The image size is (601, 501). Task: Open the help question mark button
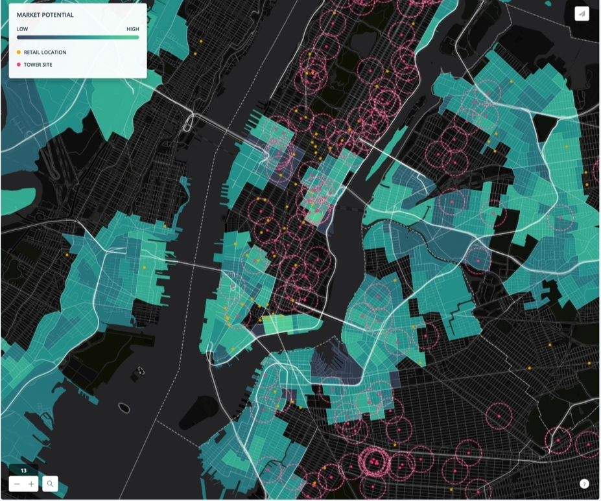[x=584, y=484]
